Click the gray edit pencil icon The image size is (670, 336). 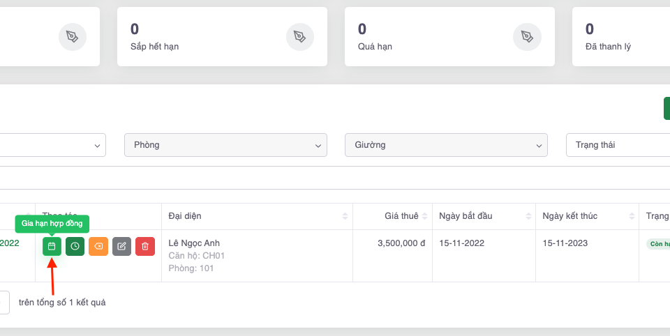pos(121,246)
